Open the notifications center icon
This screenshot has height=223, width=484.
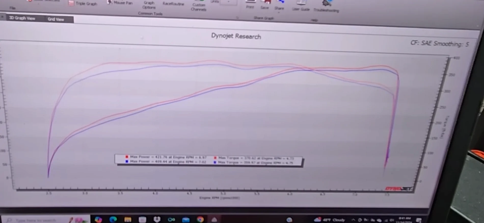pyautogui.click(x=419, y=220)
